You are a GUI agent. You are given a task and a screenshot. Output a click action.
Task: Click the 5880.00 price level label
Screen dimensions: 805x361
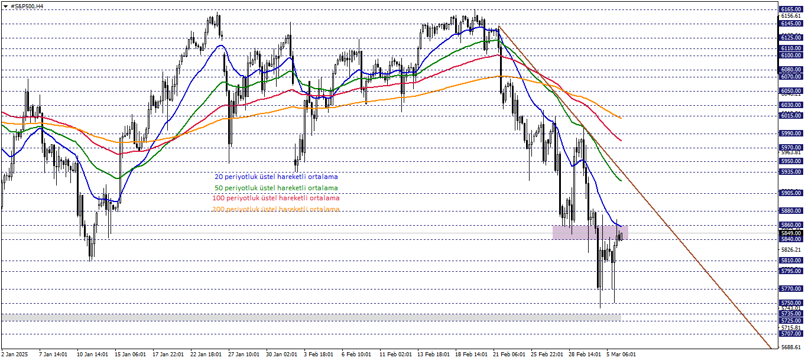tap(791, 211)
